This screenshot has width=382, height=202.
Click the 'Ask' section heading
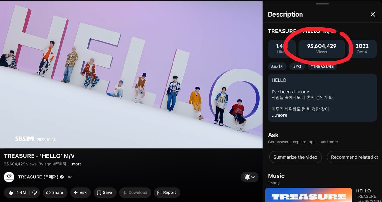click(x=273, y=135)
